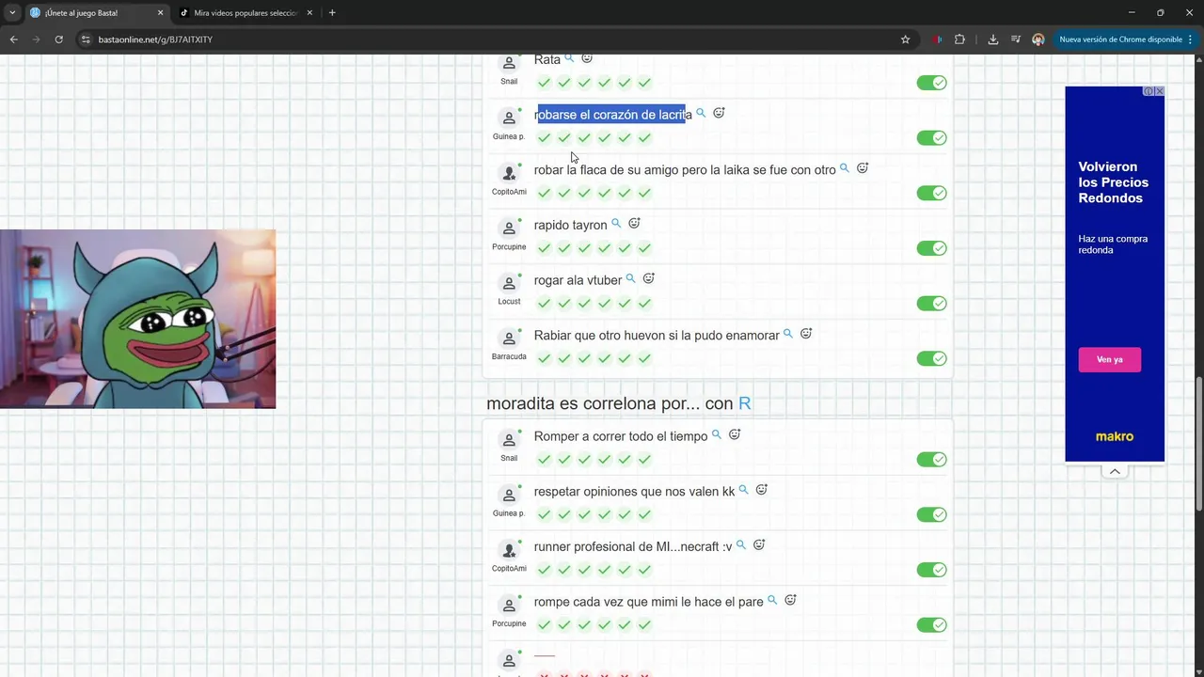Viewport: 1204px width, 677px height.
Task: Click search icon beside 'robar la flaca de su amigo' answer
Action: pyautogui.click(x=845, y=168)
